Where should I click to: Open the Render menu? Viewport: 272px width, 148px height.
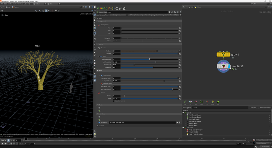coord(10,4)
